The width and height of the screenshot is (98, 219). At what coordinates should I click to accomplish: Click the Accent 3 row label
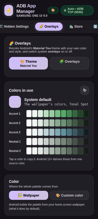(15, 132)
